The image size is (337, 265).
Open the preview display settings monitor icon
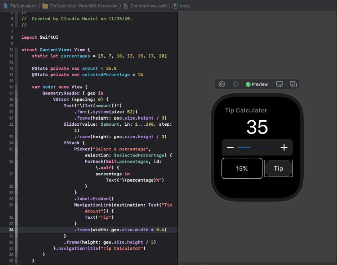pyautogui.click(x=279, y=84)
